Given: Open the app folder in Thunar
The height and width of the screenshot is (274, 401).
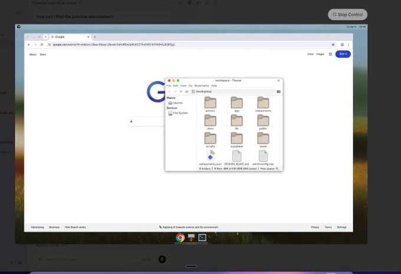Looking at the screenshot, I should point(236,104).
